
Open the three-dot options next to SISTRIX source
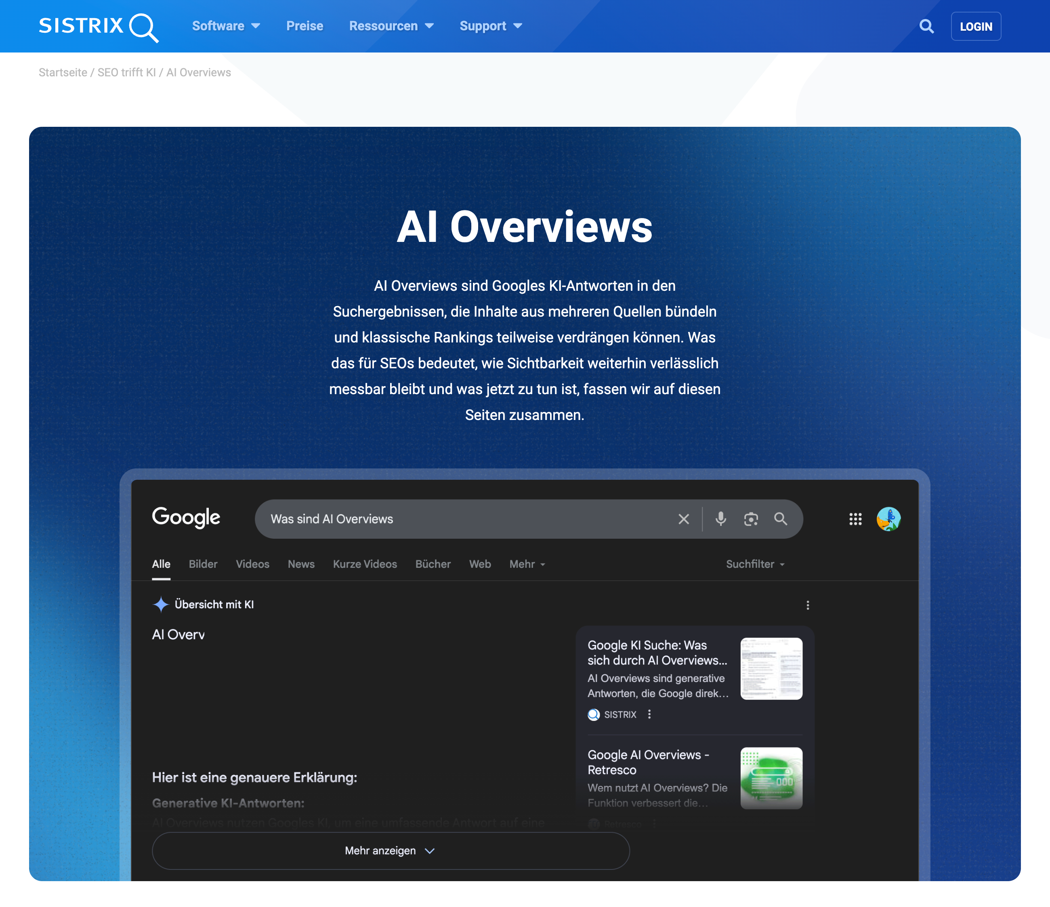tap(649, 714)
